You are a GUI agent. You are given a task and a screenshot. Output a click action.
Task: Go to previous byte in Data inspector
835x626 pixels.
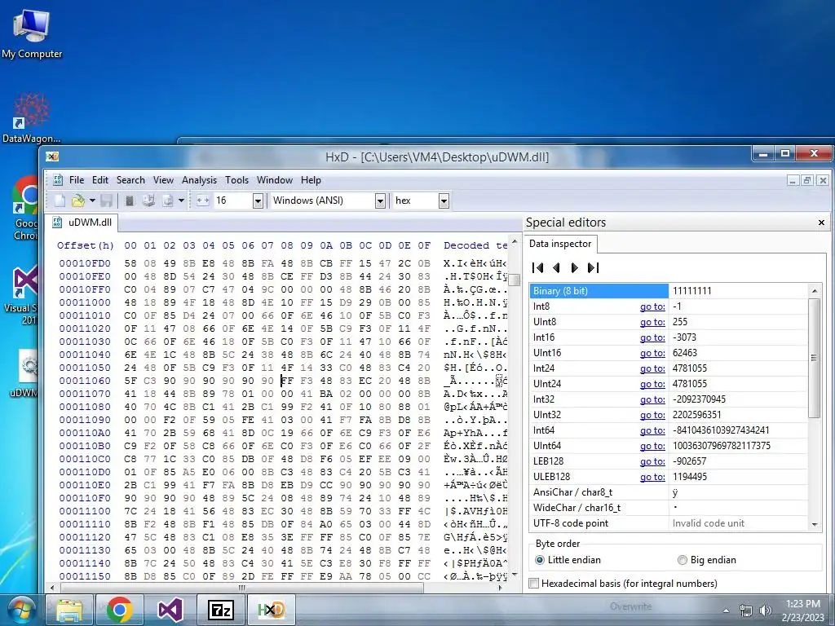click(x=556, y=267)
